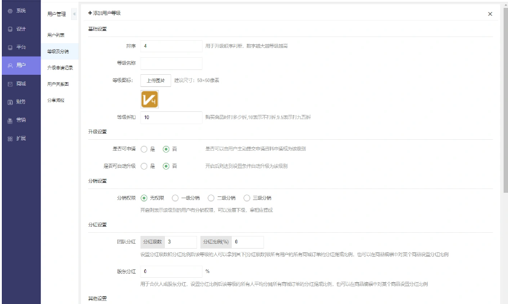
Task: Choose 一级分销 distribution permission
Action: tap(175, 198)
